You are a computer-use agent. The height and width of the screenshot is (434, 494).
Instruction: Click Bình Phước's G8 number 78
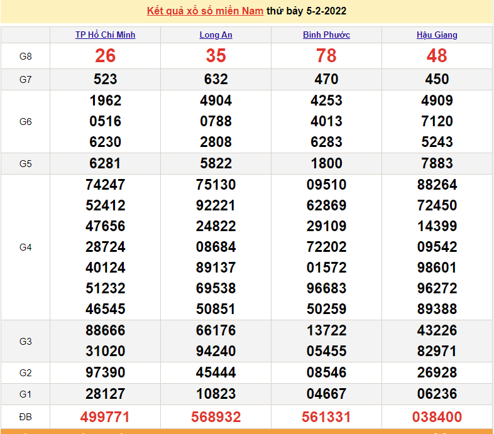326,56
